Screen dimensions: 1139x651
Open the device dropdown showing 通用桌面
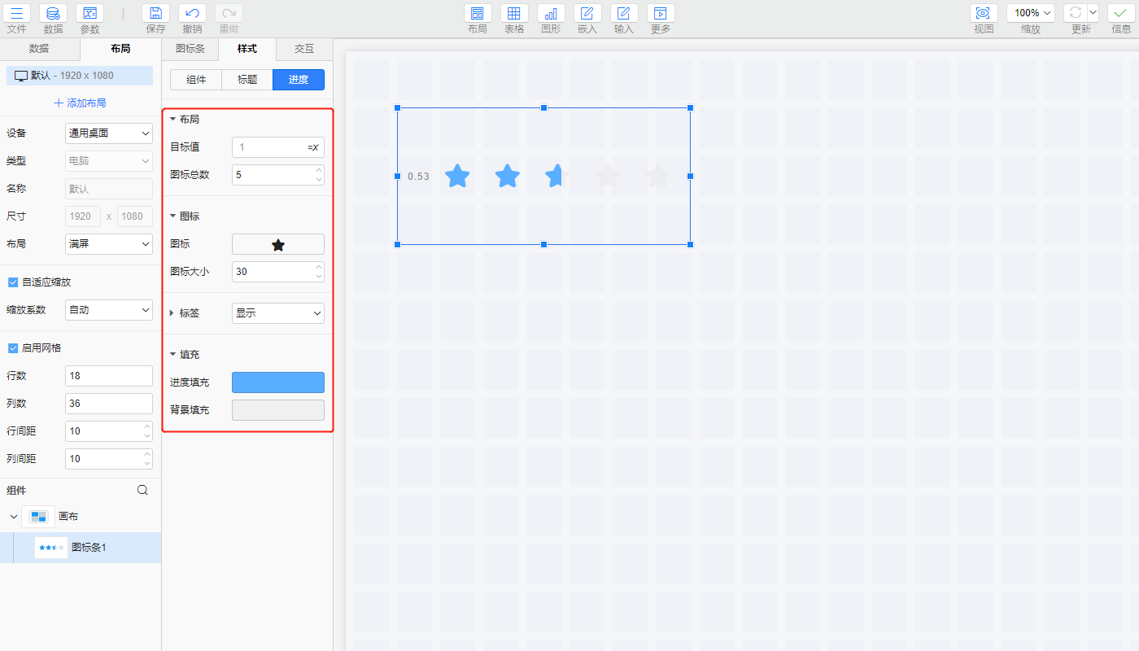point(109,133)
